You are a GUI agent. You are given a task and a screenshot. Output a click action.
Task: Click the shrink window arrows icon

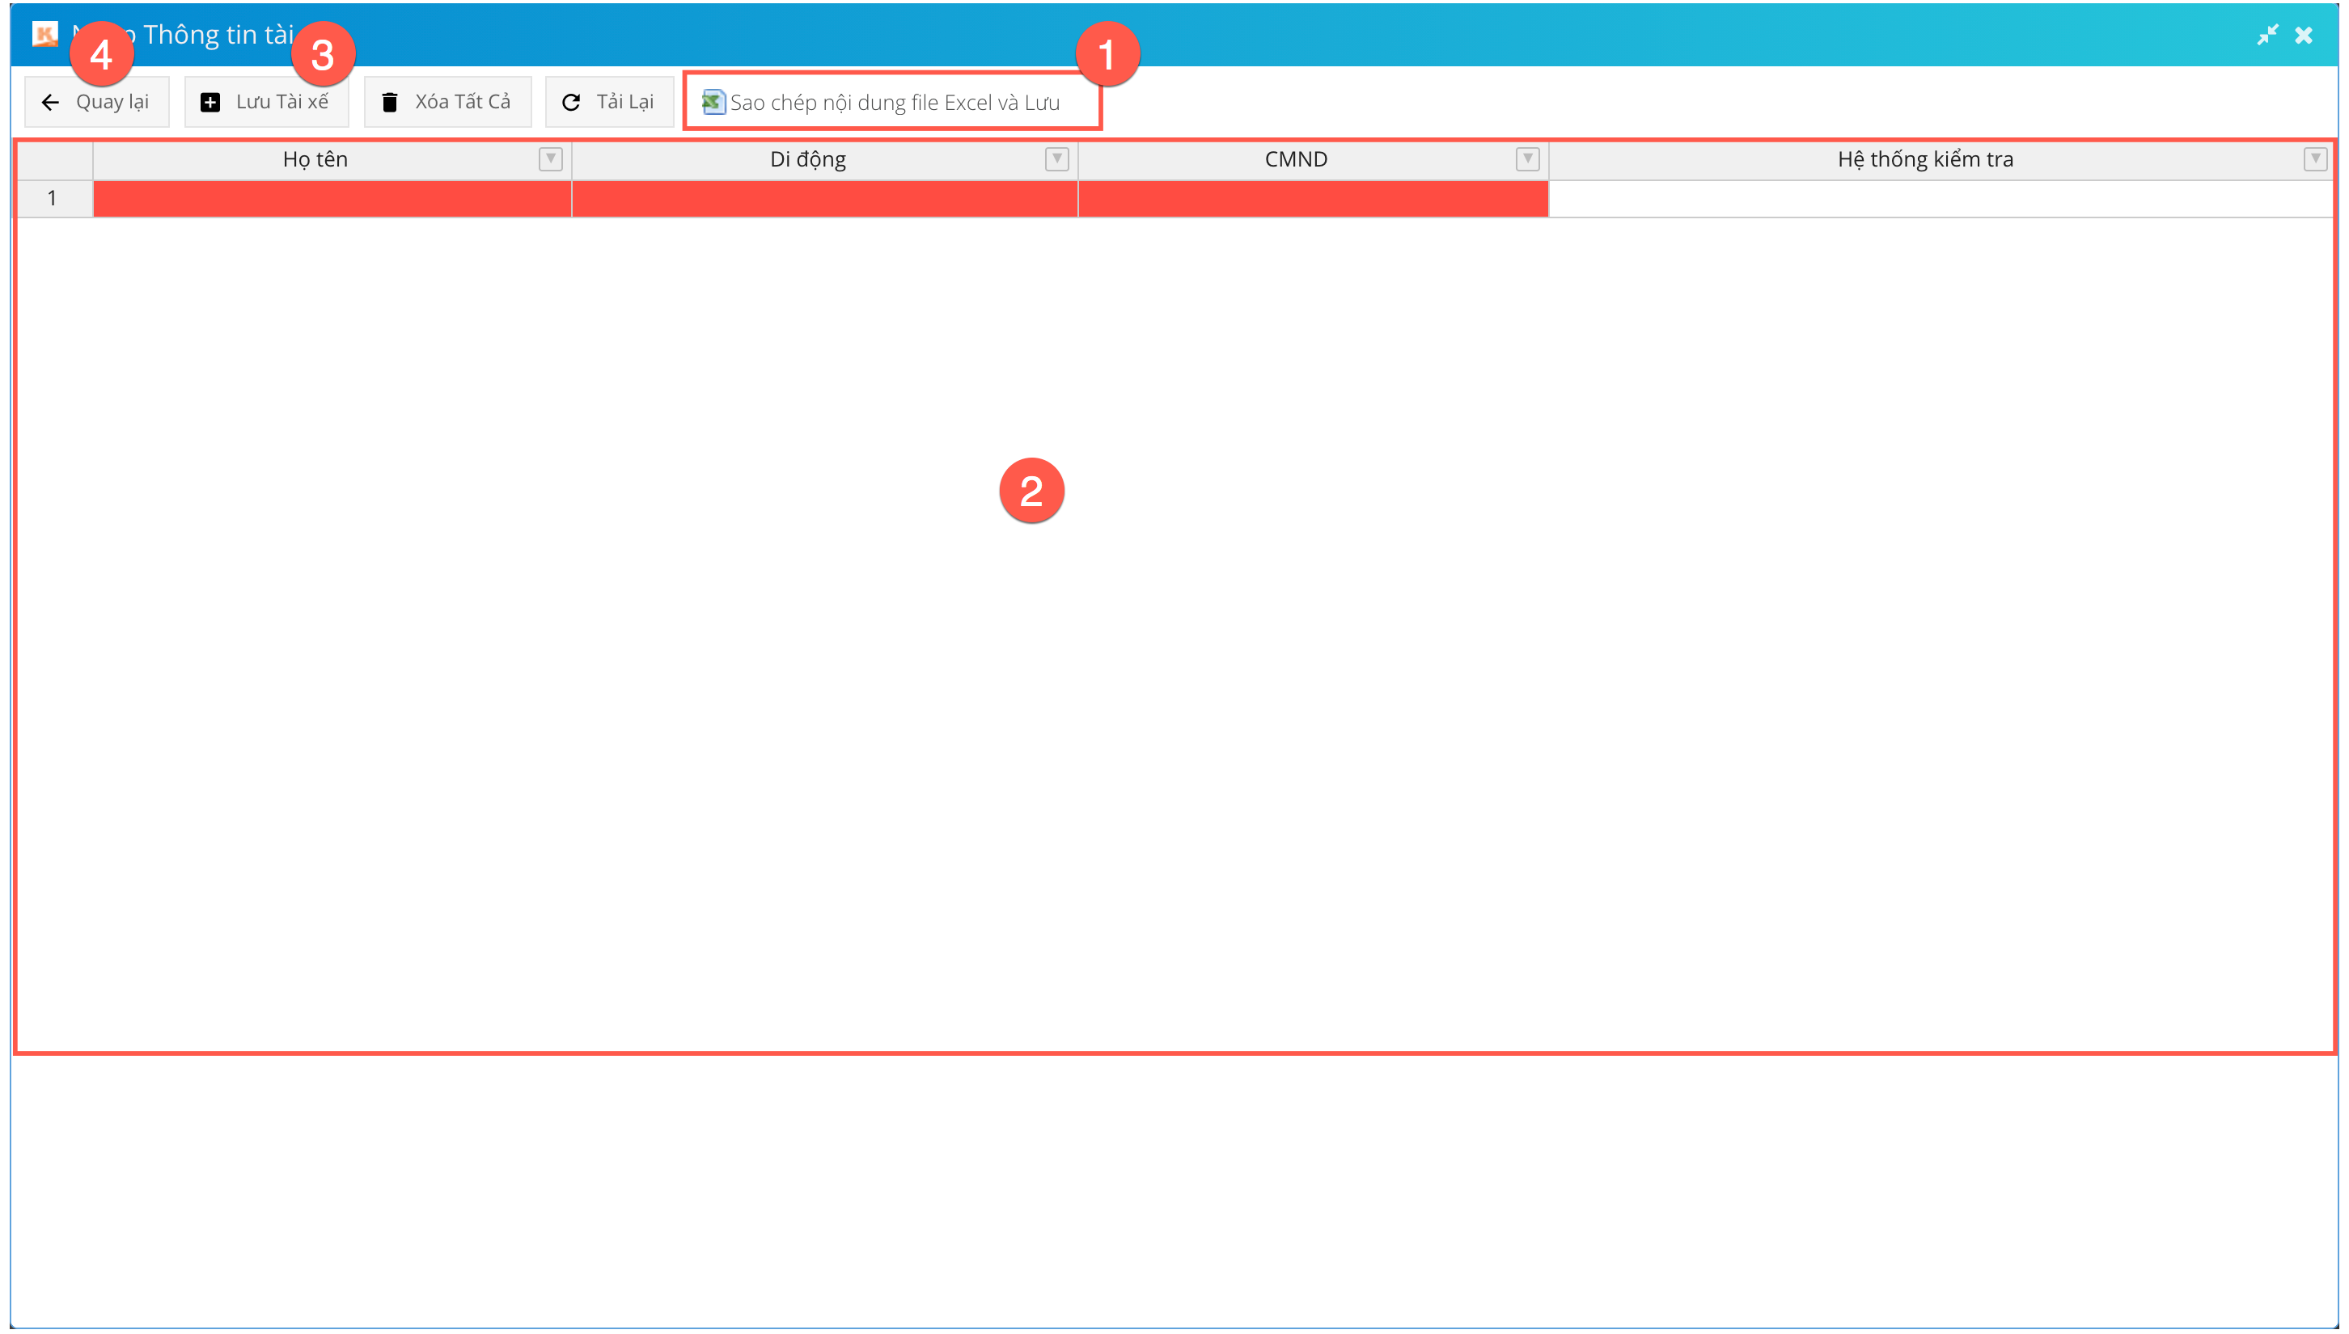2267,35
